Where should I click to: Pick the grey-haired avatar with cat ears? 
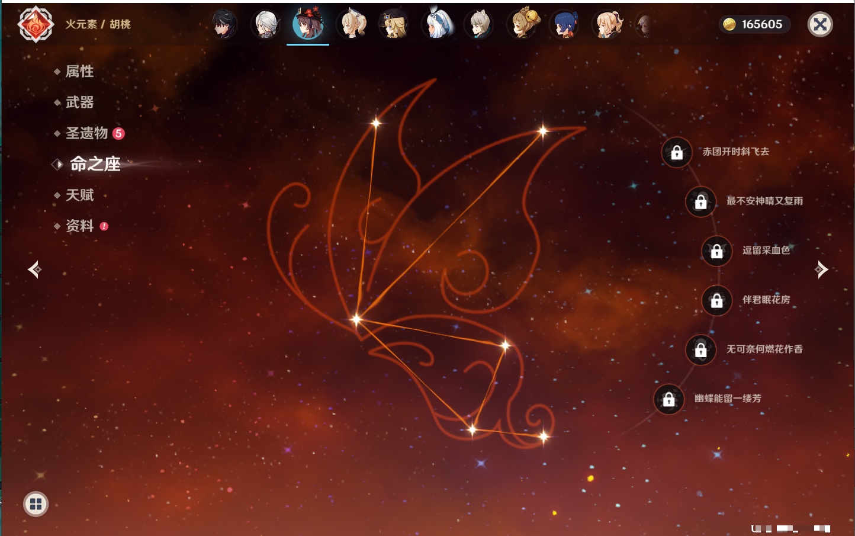pyautogui.click(x=480, y=24)
